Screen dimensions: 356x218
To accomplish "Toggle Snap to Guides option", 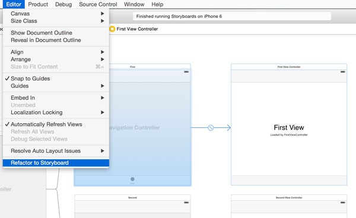I will pyautogui.click(x=56, y=78).
